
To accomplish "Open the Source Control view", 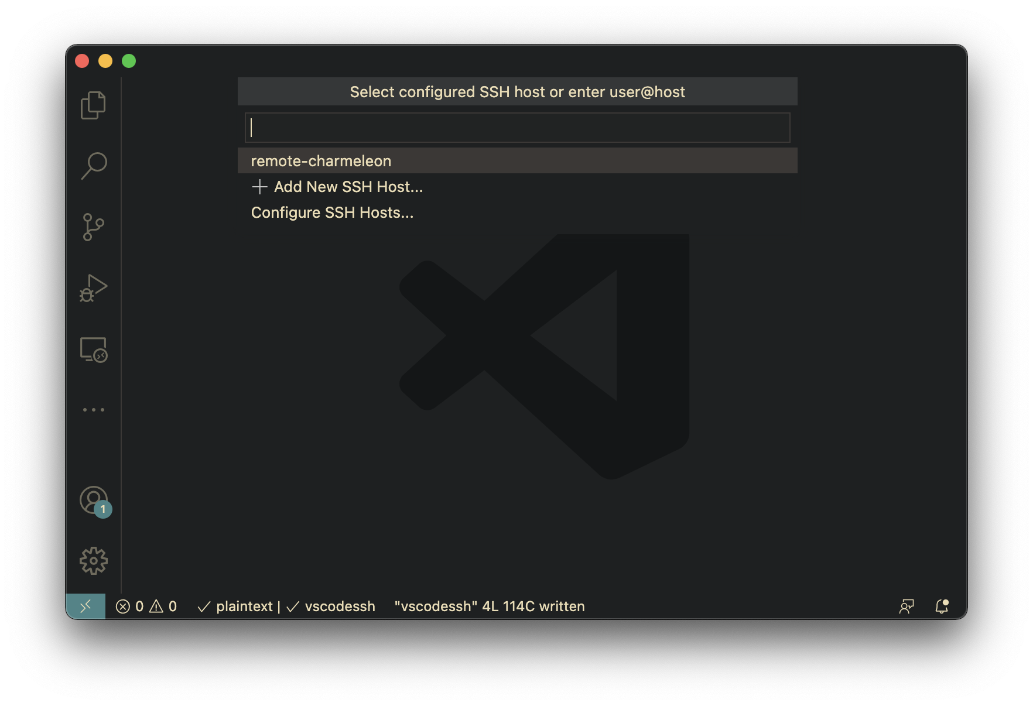I will pos(93,227).
